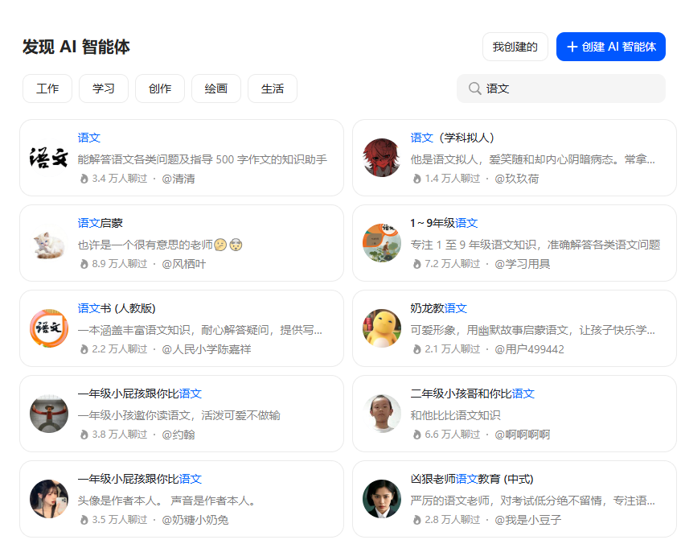The height and width of the screenshot is (544, 681).
Task: Open the 绘画 category tab
Action: [x=215, y=89]
